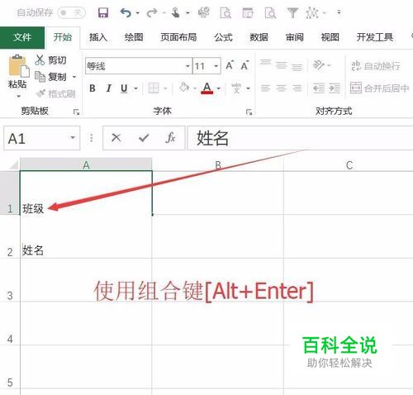Viewport: 413px width, 395px height.
Task: Open the font size dropdown
Action: [x=216, y=66]
